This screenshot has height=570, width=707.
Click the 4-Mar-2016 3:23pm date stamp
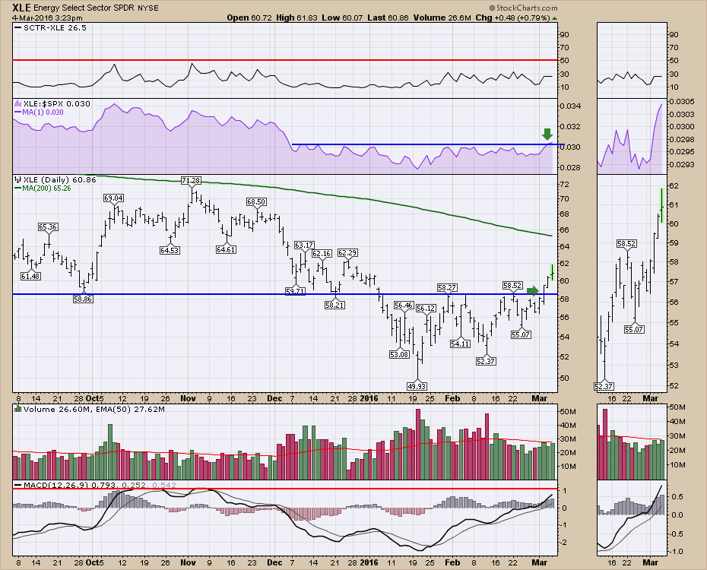(47, 18)
